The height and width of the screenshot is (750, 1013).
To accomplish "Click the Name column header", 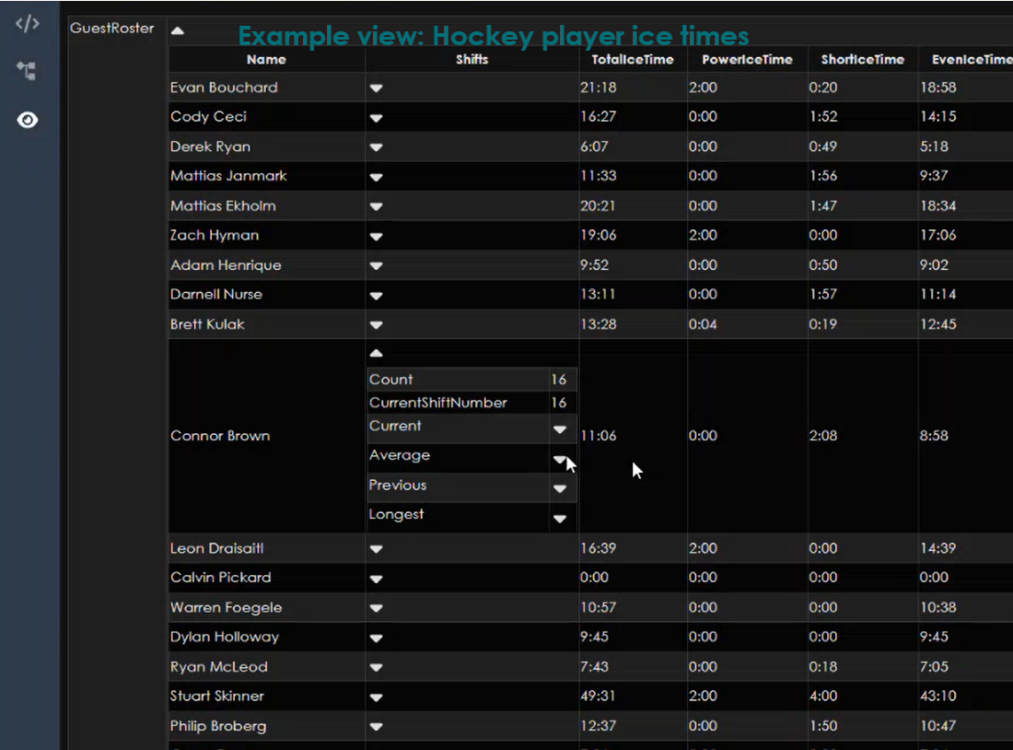I will (x=266, y=59).
